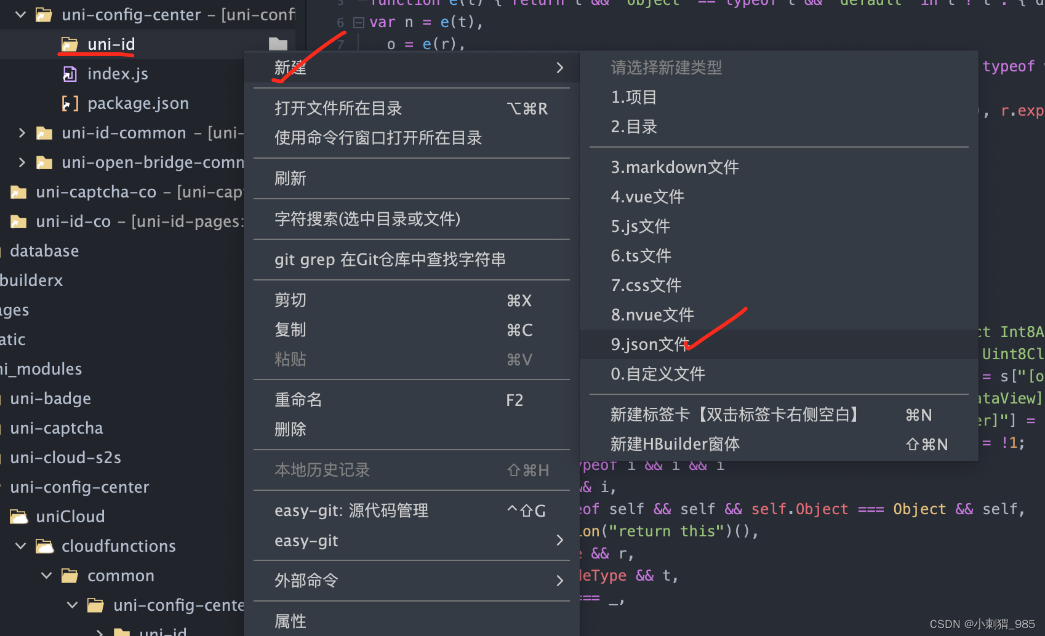The image size is (1045, 636).
Task: Select uni-cloud-s2s in the tree
Action: pos(66,458)
